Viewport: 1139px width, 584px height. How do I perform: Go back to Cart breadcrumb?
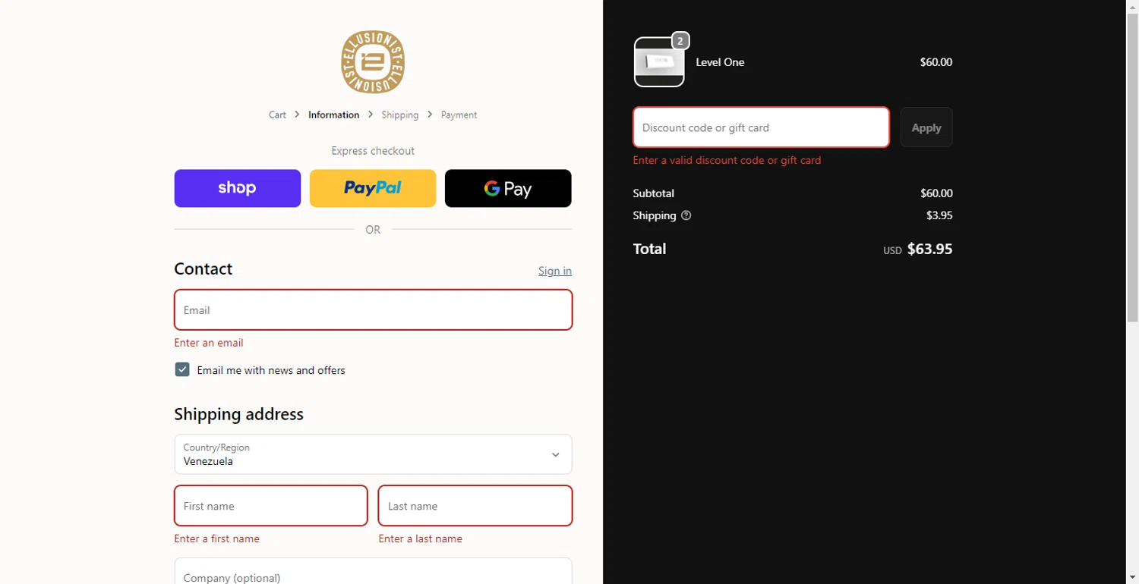277,115
